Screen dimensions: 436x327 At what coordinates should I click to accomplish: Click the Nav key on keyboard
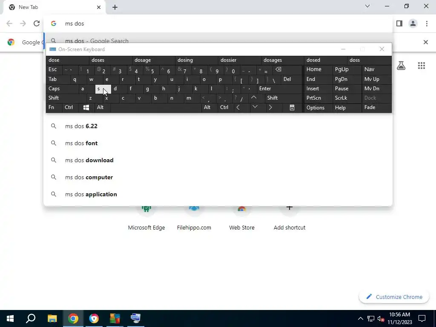click(377, 69)
